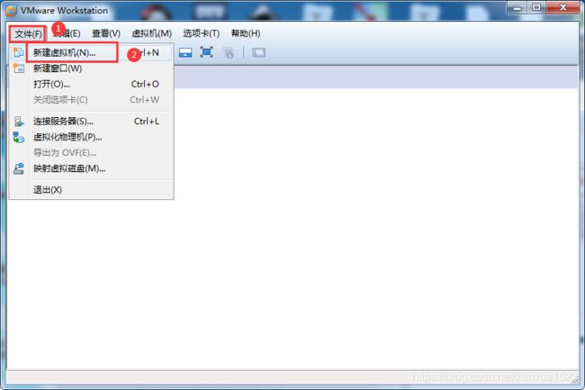This screenshot has width=585, height=390.
Task: Maximize the VMware Workstation window
Action: 536,8
